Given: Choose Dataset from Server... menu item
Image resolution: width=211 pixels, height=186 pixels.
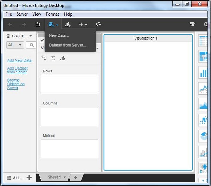Looking at the screenshot, I should [x=68, y=45].
